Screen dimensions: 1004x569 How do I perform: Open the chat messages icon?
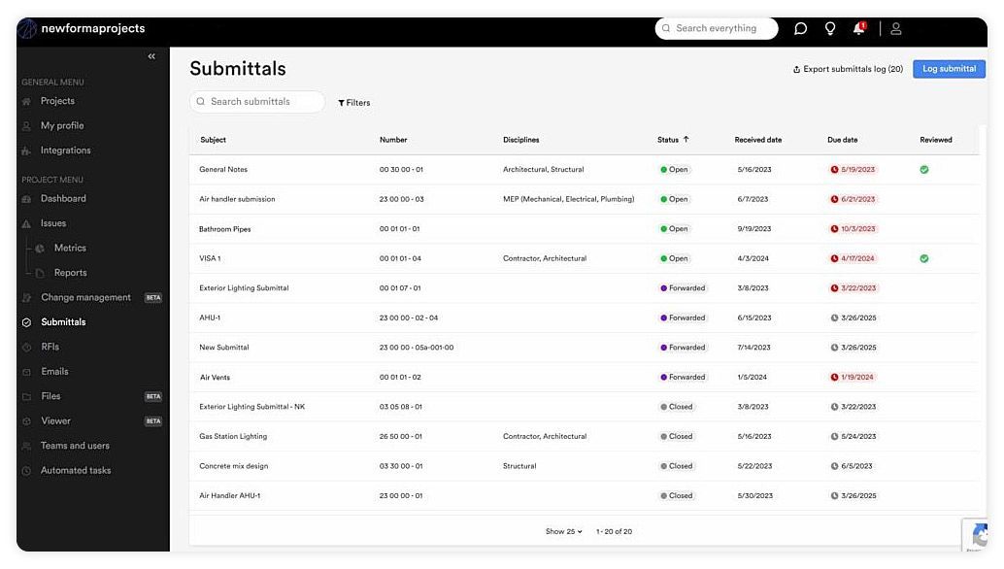coord(800,28)
